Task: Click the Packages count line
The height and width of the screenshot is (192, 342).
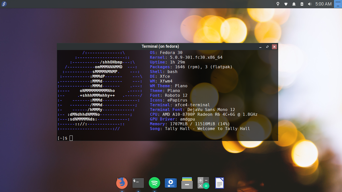Action: [x=191, y=67]
